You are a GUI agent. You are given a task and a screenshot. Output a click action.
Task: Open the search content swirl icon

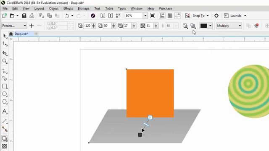click(x=93, y=16)
